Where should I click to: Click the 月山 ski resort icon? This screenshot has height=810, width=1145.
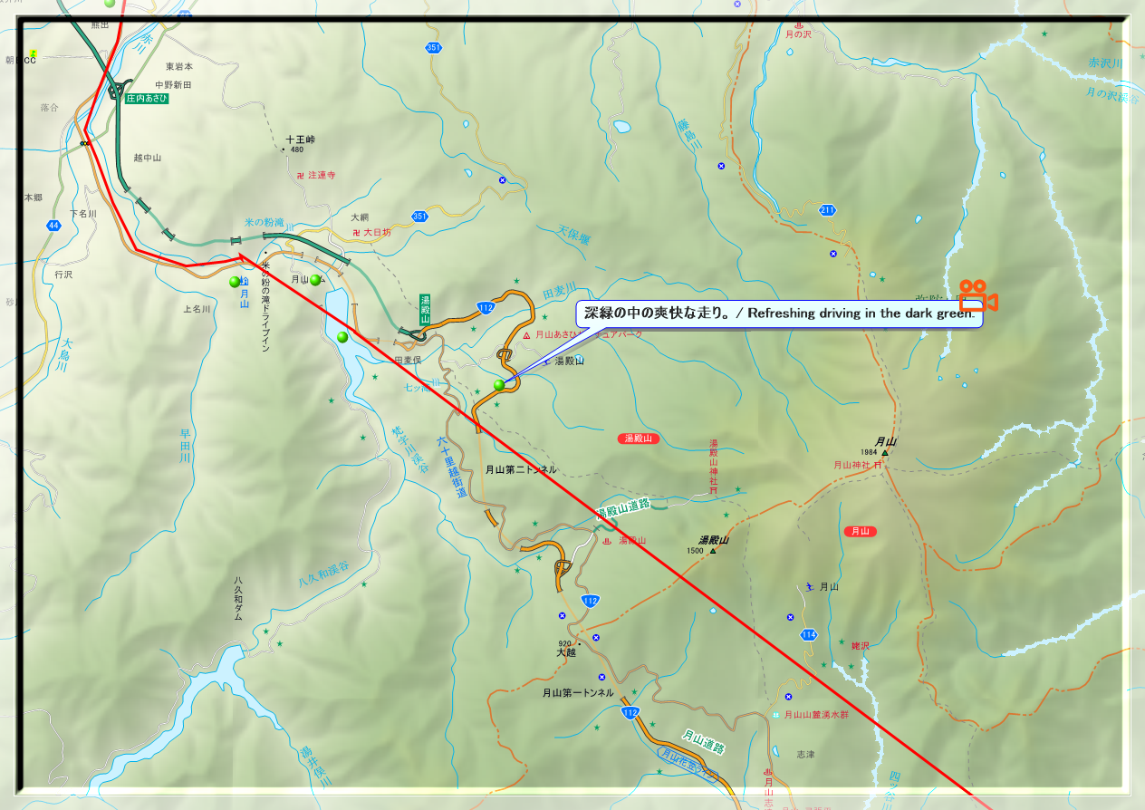[x=809, y=586]
